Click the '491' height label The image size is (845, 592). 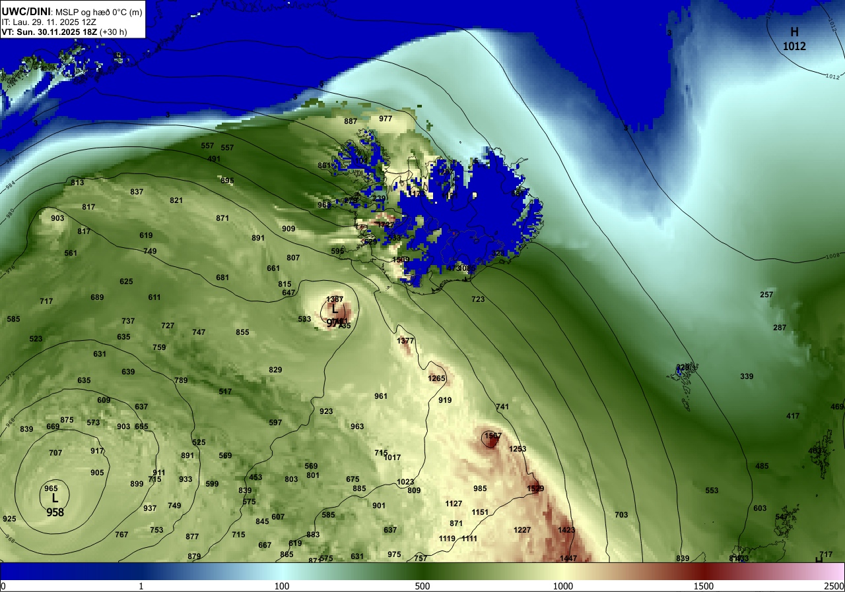214,159
